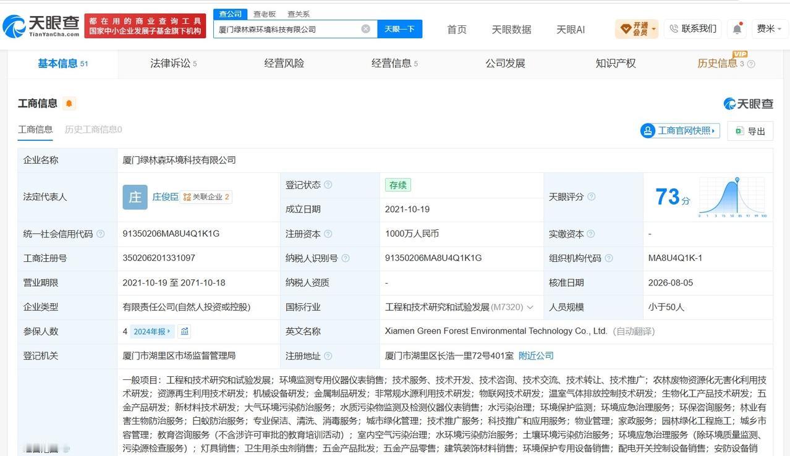Open 工商官网快照 snapshot button

[680, 130]
